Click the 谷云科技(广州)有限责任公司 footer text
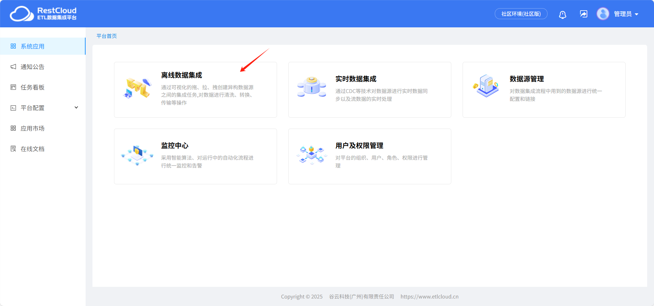The height and width of the screenshot is (306, 654). (x=362, y=296)
